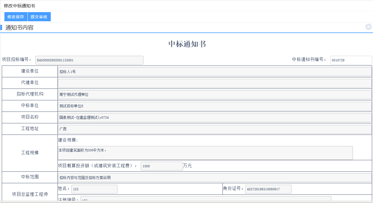373x203 pixels.
Task: Click the horizontal scrollbar at bottom
Action: click(186, 202)
